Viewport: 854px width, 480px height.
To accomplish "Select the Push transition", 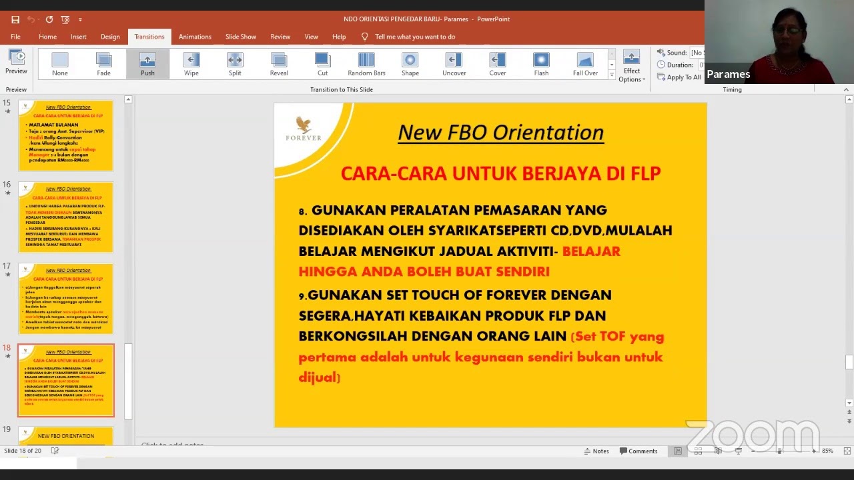I will click(147, 65).
